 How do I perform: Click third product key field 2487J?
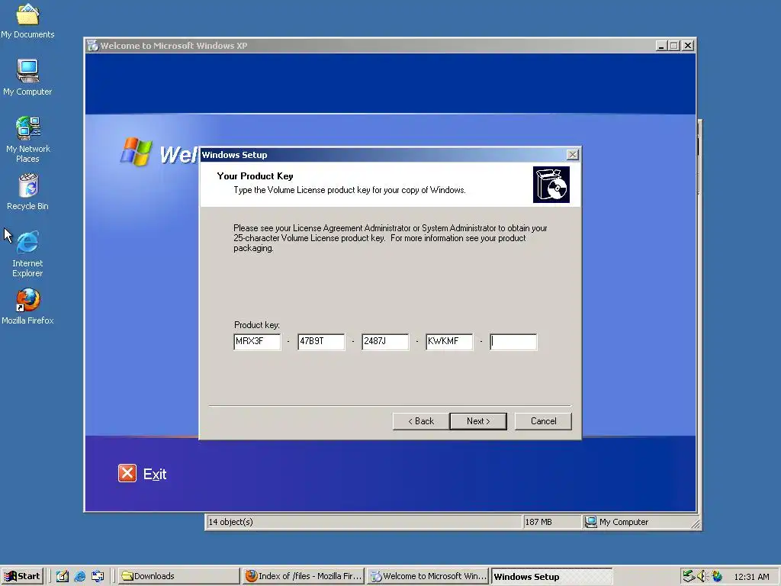click(385, 342)
